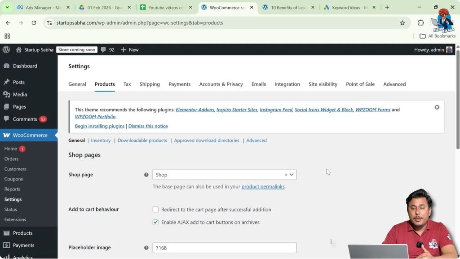
Task: Bookmark this page using the star icon
Action: (403, 22)
